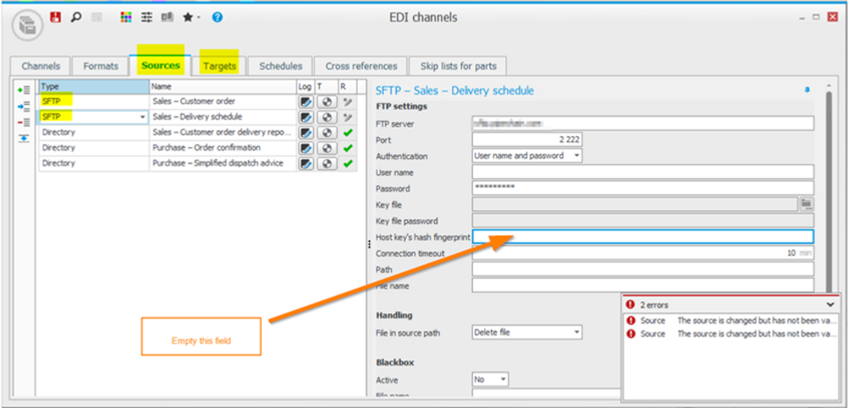Image resolution: width=848 pixels, height=408 pixels.
Task: Open Log for Sales – Customer order
Action: [x=305, y=102]
